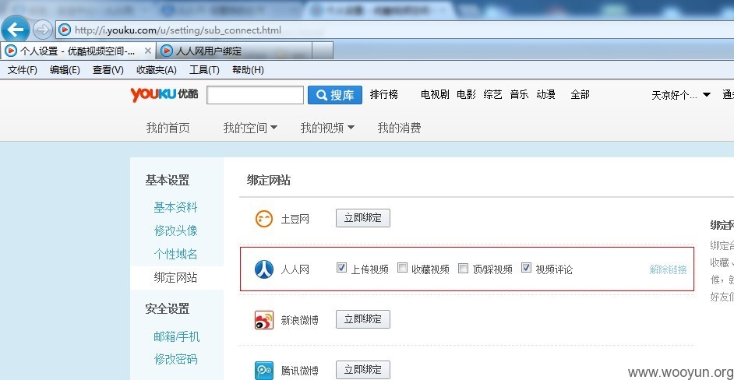The image size is (734, 380).
Task: Click the browser address bar URL
Action: pos(178,30)
